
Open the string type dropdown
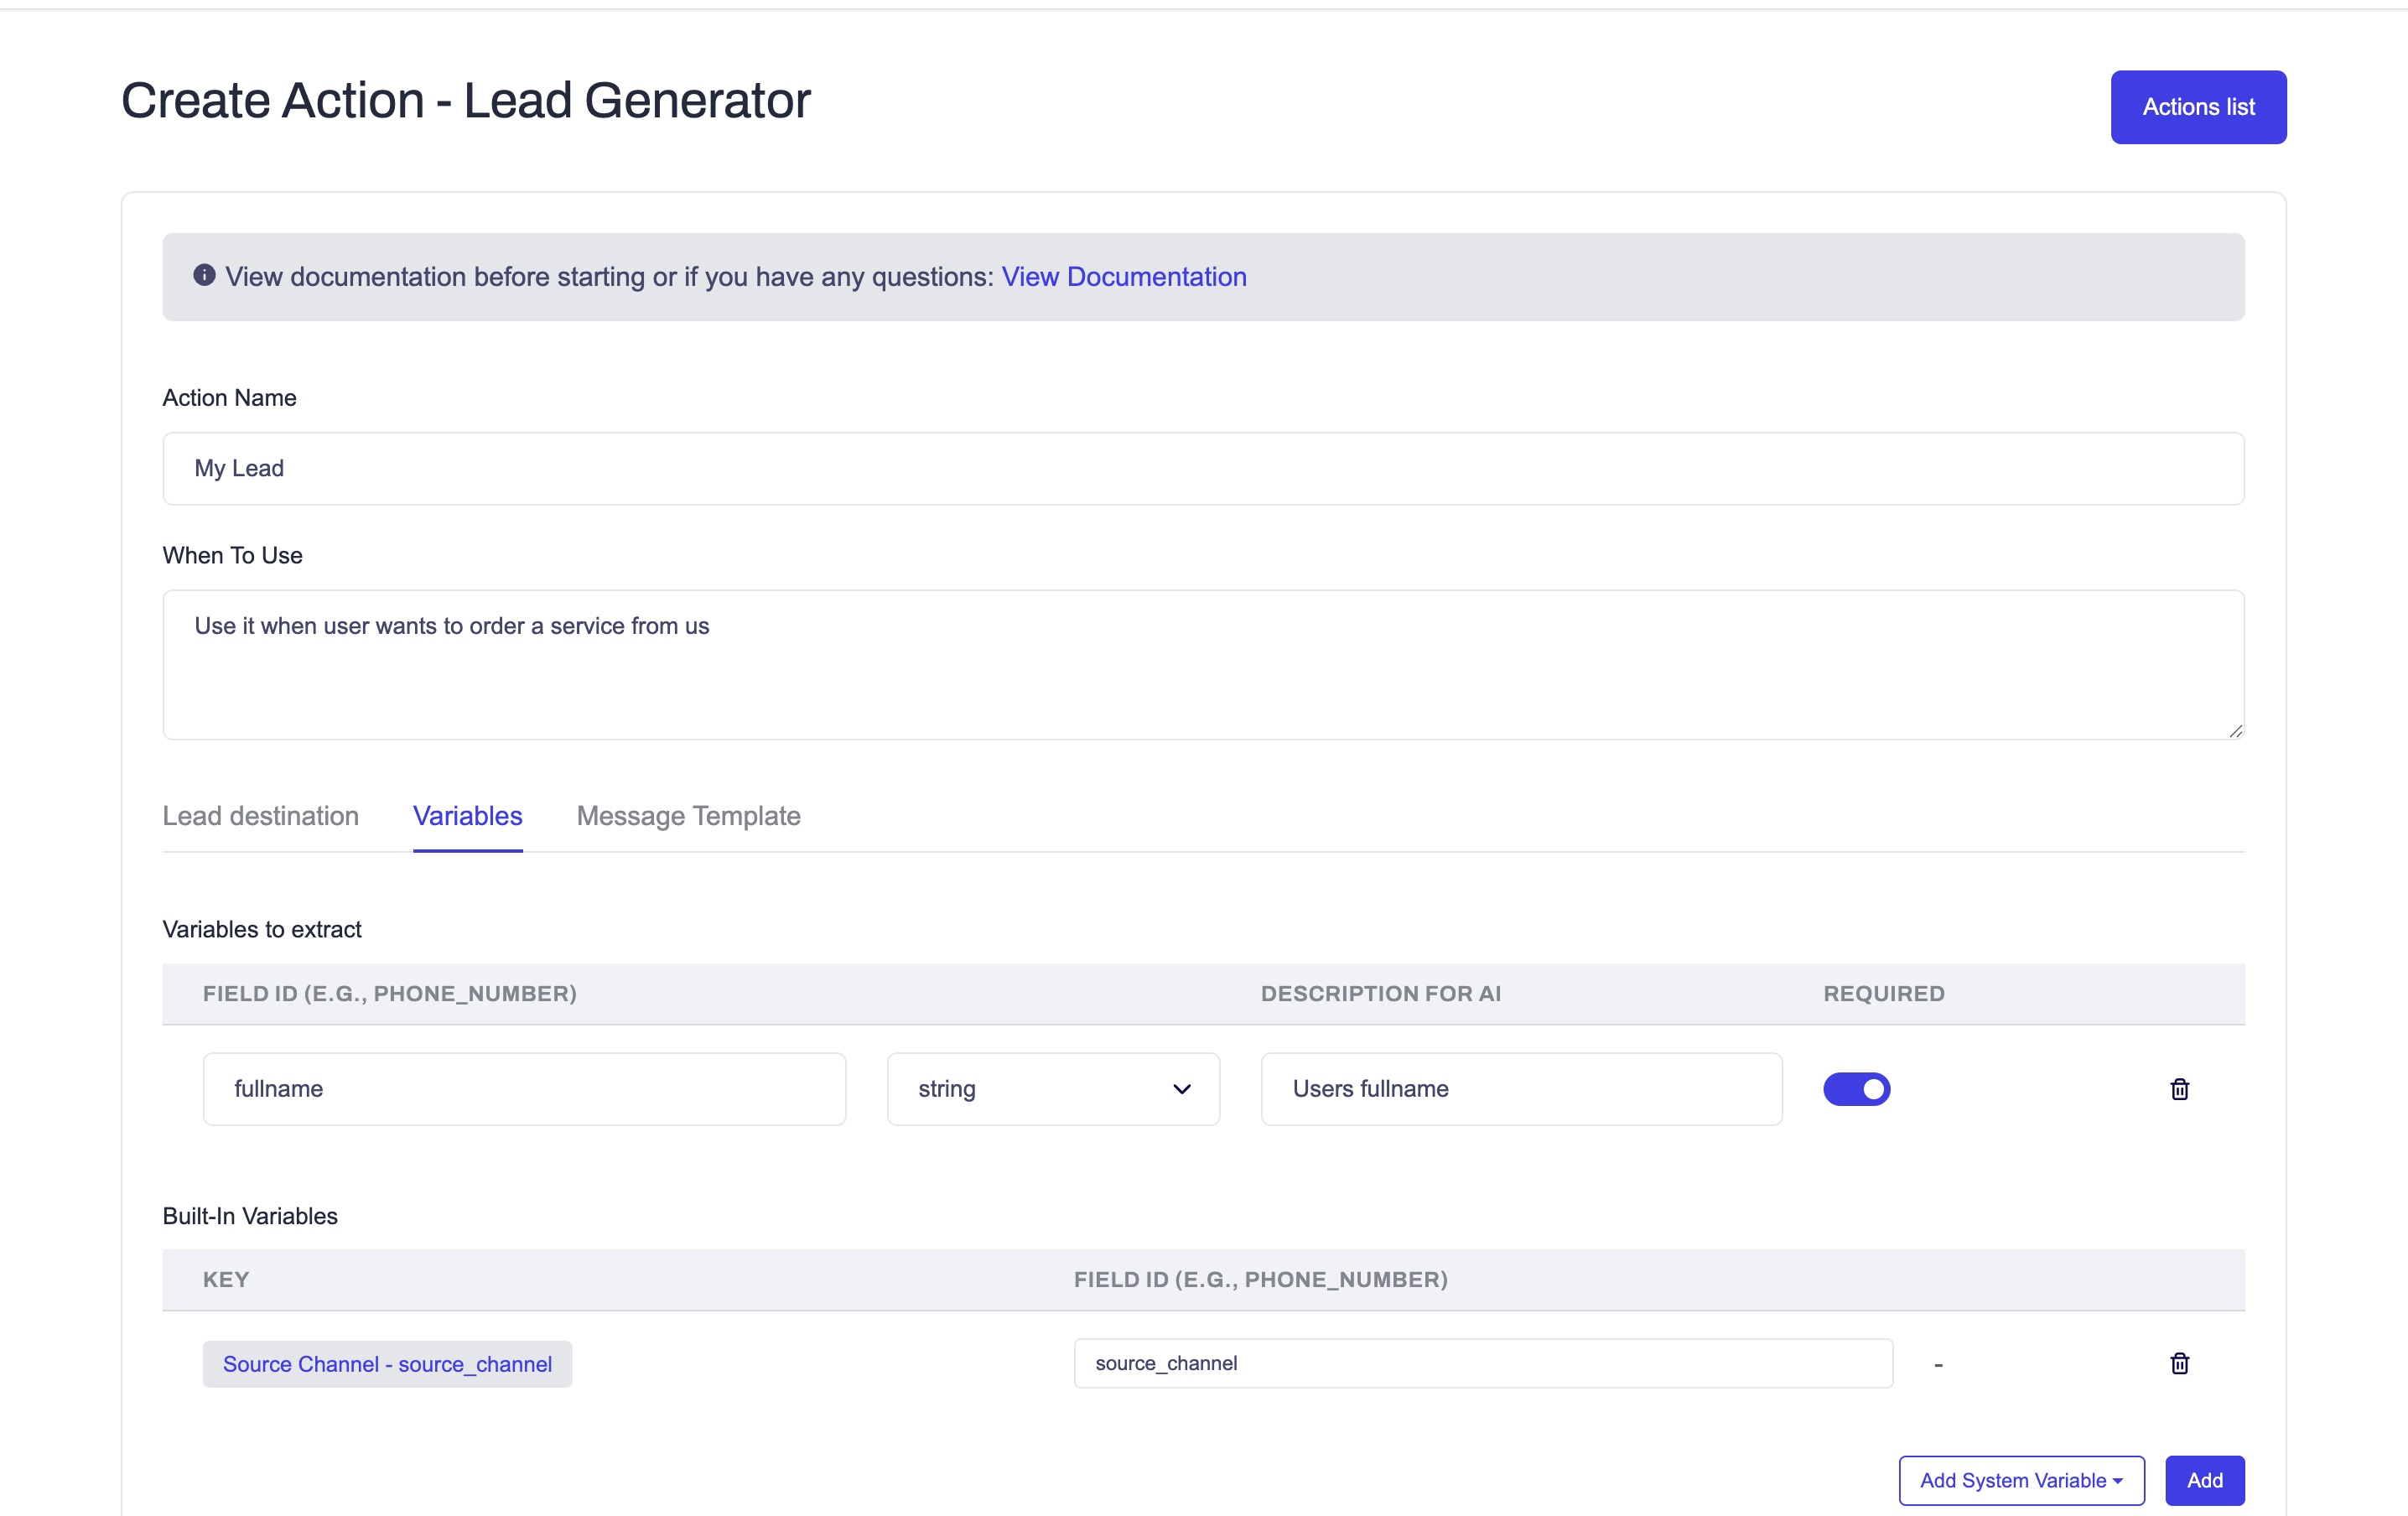1053,1089
